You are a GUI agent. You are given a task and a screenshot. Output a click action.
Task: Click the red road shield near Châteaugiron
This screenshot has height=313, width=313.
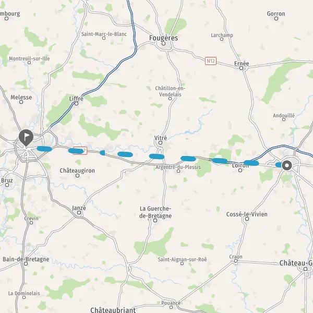point(80,151)
